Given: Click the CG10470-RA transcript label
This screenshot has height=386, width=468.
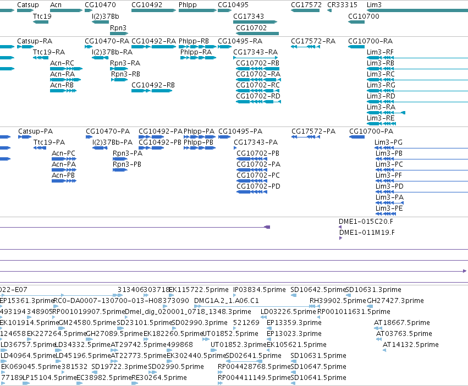Looking at the screenshot, I should [107, 41].
